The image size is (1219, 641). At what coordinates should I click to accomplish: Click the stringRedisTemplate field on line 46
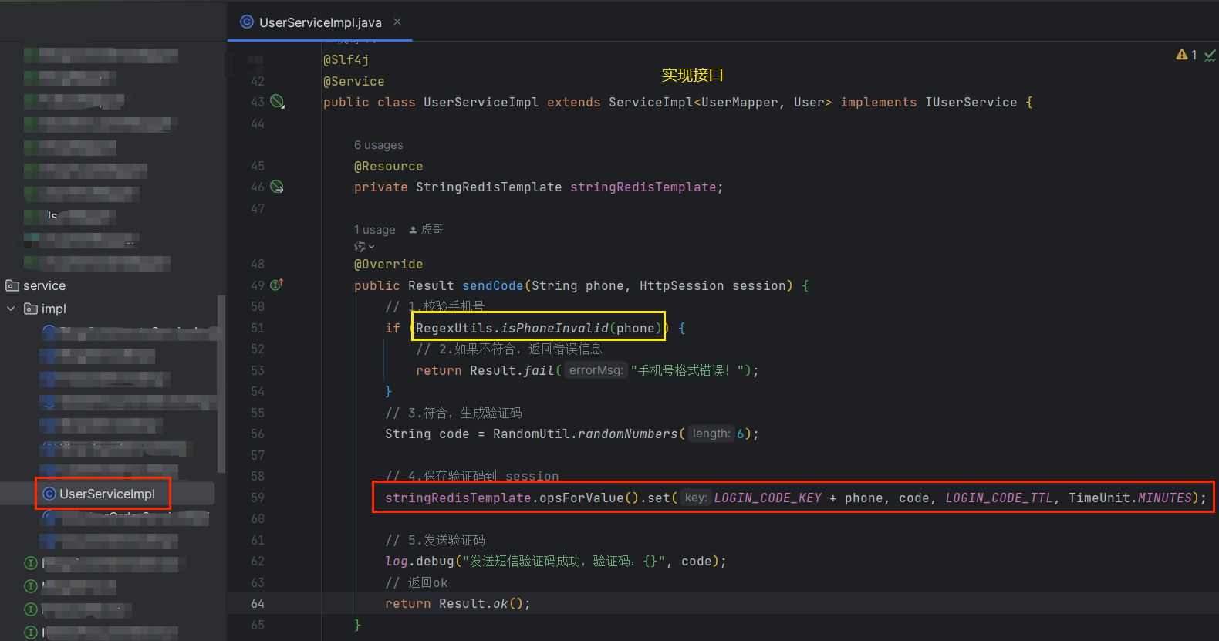(643, 187)
